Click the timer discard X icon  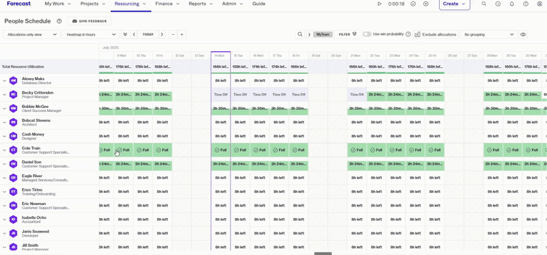[x=425, y=4]
